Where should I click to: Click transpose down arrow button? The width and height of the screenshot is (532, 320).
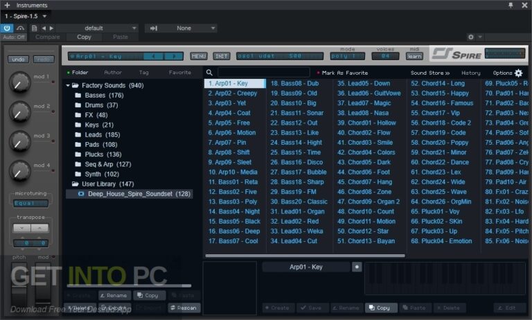point(21,228)
